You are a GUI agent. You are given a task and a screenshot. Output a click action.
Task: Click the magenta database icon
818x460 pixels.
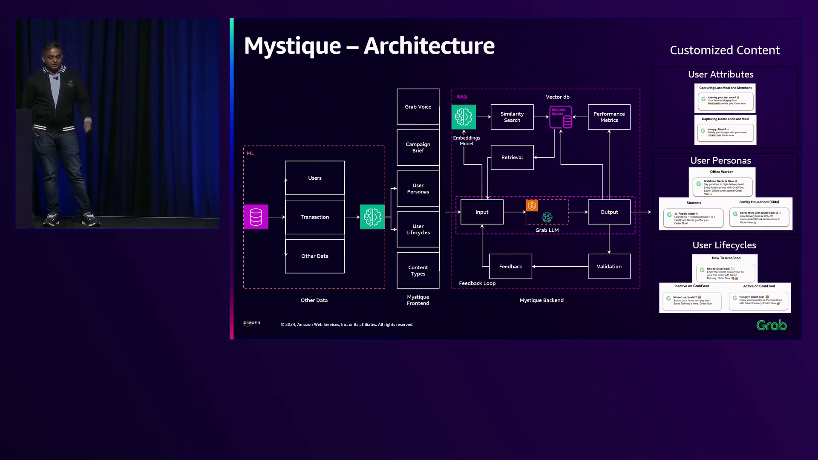click(256, 217)
